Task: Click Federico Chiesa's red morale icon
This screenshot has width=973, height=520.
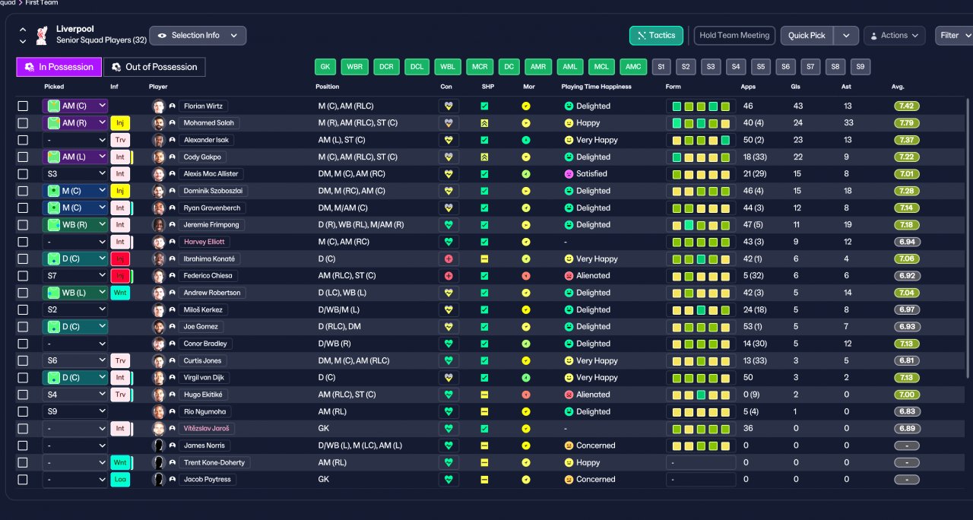Action: coord(526,276)
